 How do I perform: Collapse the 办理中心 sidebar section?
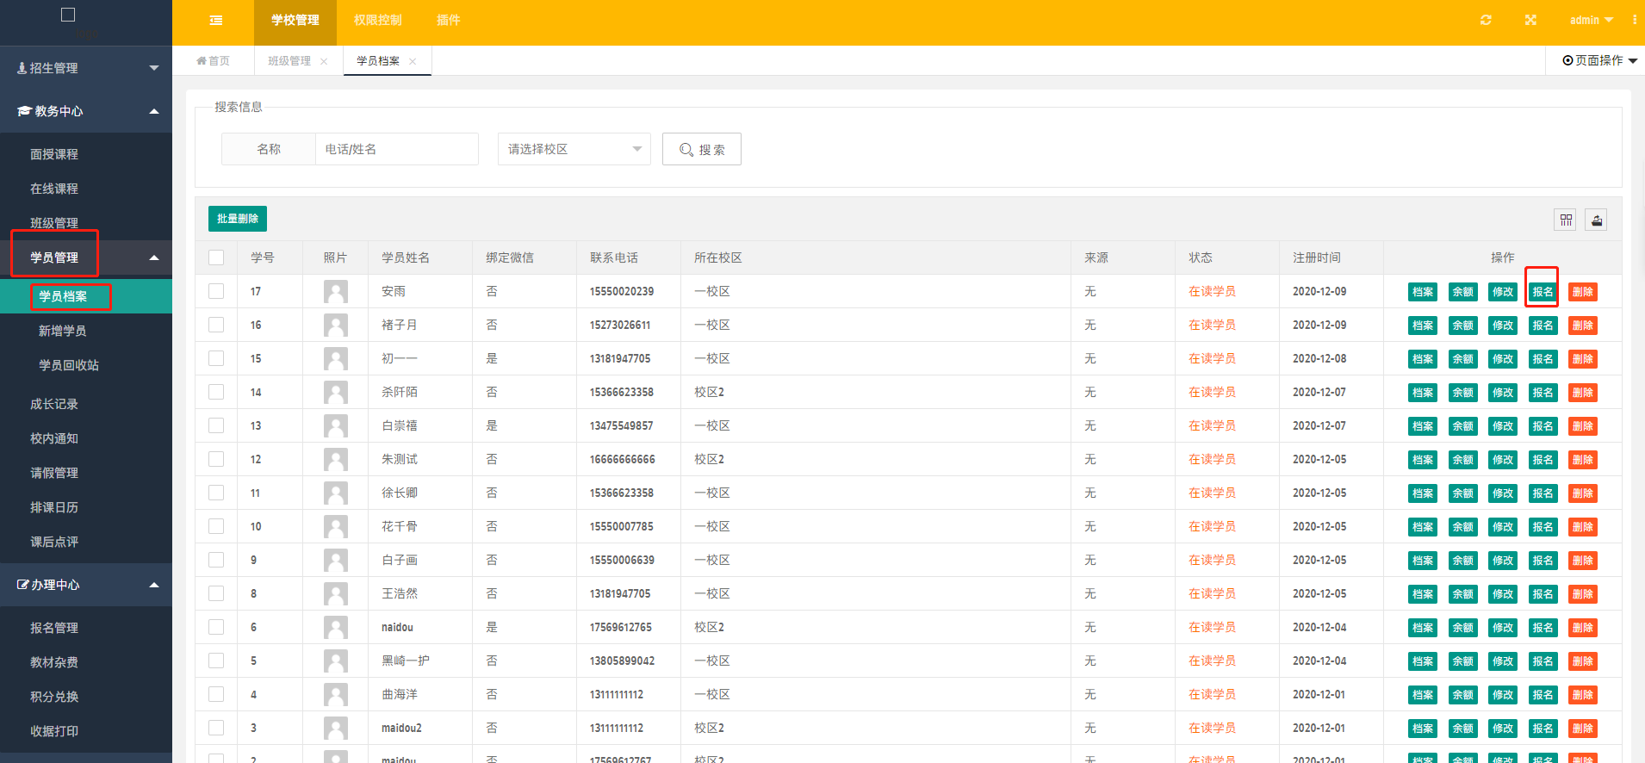[86, 585]
